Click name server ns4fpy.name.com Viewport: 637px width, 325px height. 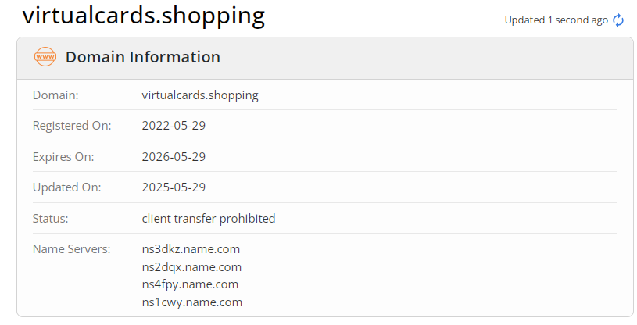point(190,284)
